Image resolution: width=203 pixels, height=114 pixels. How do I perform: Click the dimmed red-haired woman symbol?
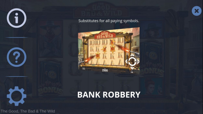coord(151,86)
